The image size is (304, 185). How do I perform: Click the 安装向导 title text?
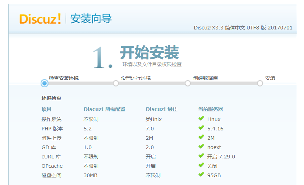coord(91,19)
